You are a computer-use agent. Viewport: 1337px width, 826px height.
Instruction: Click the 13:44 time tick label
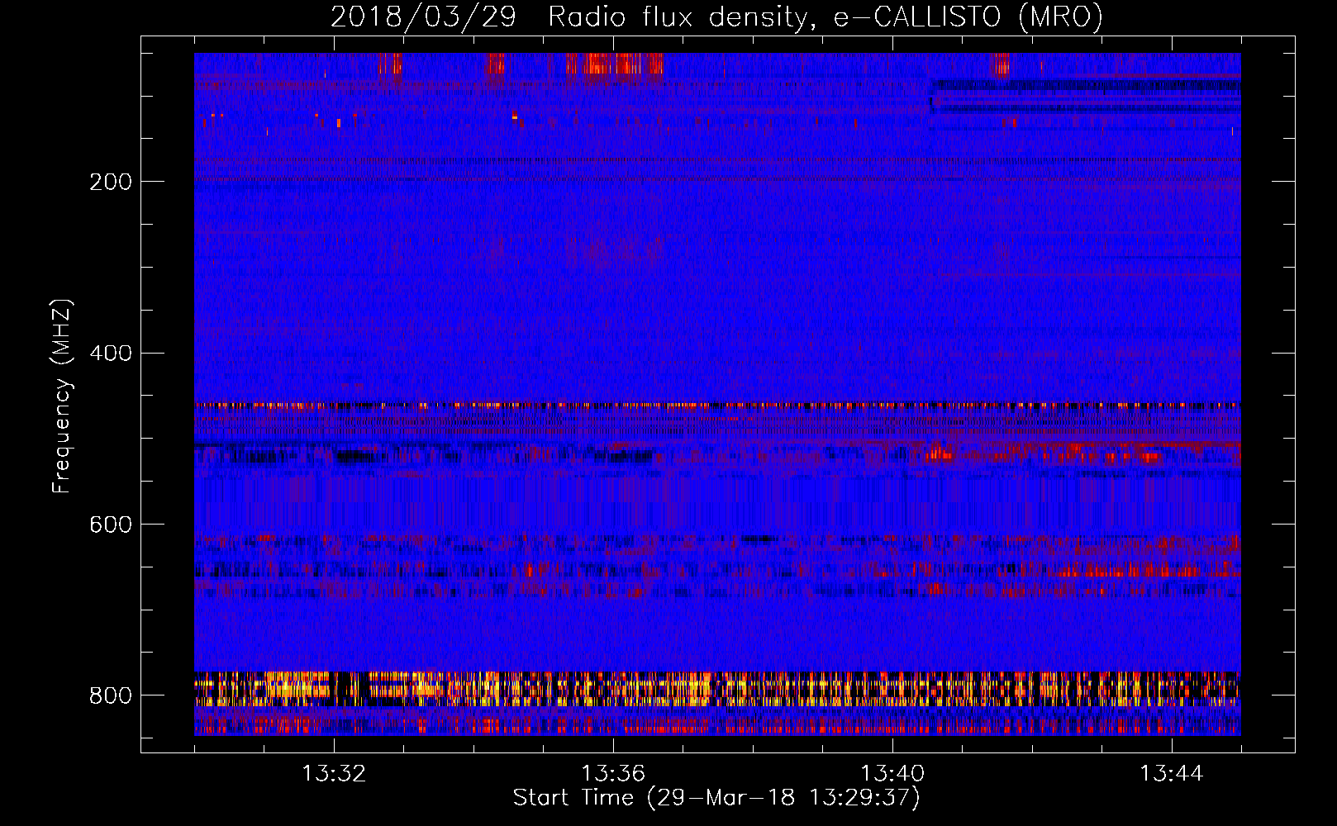[1172, 774]
